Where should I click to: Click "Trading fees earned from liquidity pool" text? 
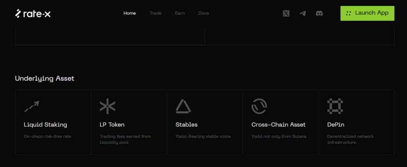(x=125, y=140)
